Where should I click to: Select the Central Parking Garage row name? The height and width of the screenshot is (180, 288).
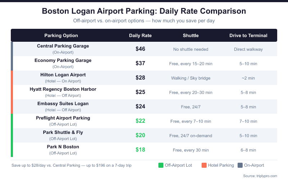click(63, 46)
